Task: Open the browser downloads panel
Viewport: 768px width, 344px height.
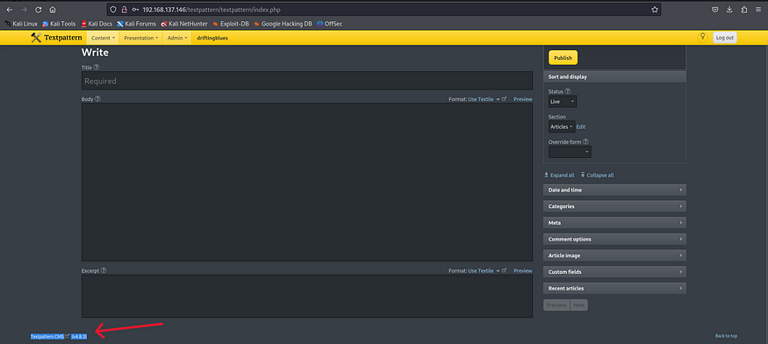Action: click(729, 10)
